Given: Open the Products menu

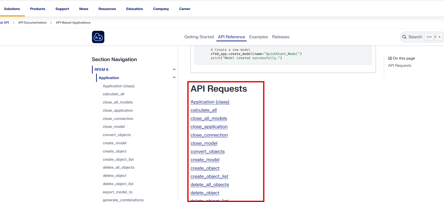Looking at the screenshot, I should (38, 9).
